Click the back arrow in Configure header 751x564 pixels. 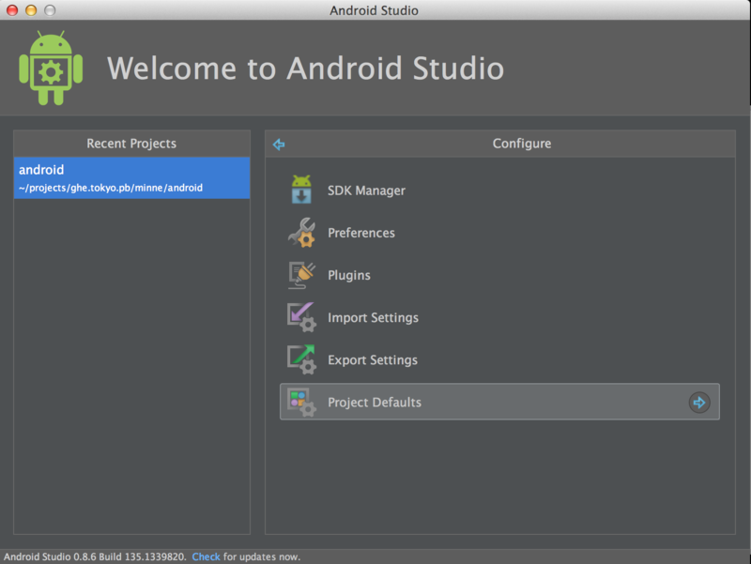coord(279,145)
